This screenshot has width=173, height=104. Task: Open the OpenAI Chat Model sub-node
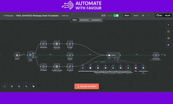coord(83,68)
